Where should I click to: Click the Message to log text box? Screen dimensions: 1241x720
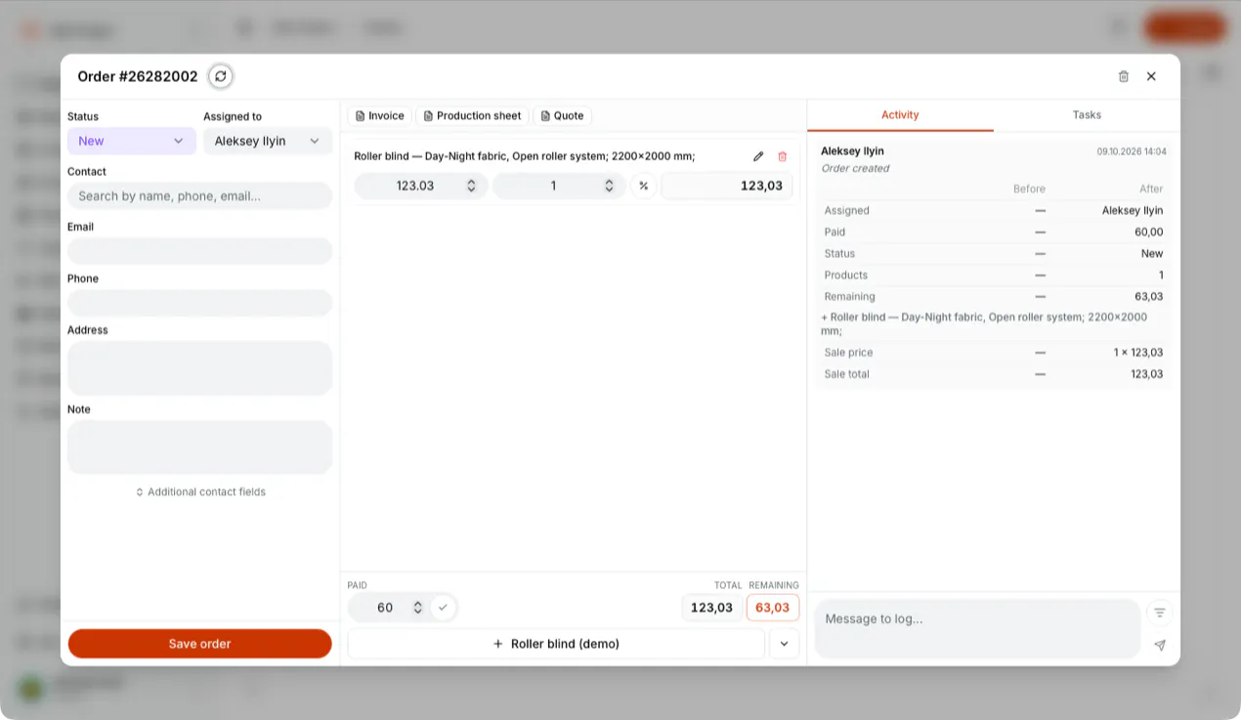(977, 629)
